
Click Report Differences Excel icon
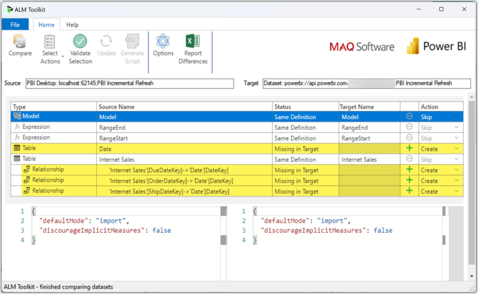pyautogui.click(x=193, y=41)
